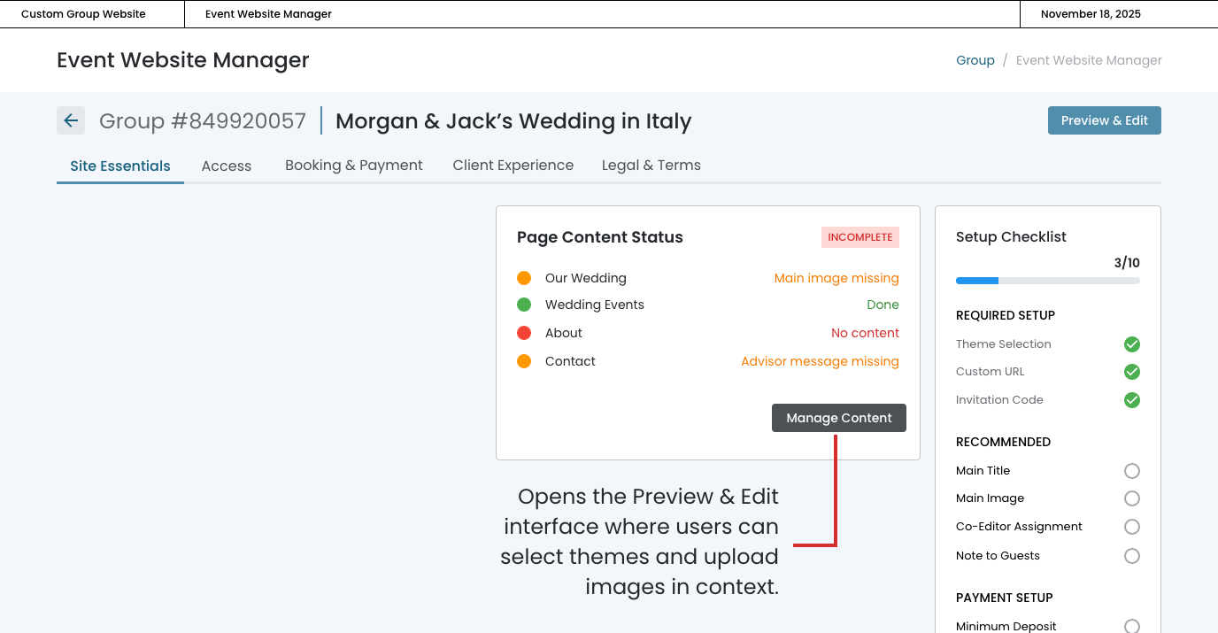Go to the Client Experience tab
This screenshot has width=1218, height=633.
coord(513,166)
